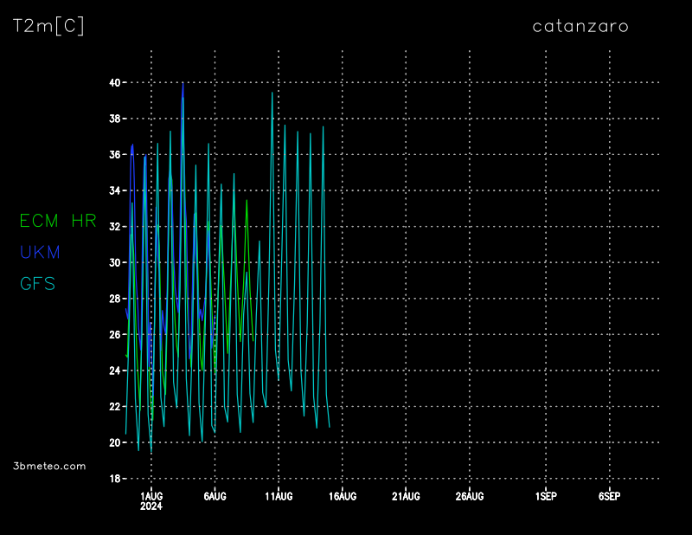Screen dimensions: 692x535
Task: Select the UKM legend entry
Action: pyautogui.click(x=40, y=252)
